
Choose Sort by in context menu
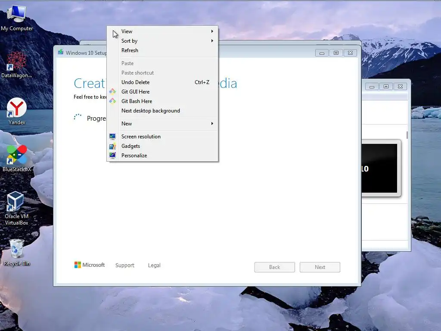point(162,41)
